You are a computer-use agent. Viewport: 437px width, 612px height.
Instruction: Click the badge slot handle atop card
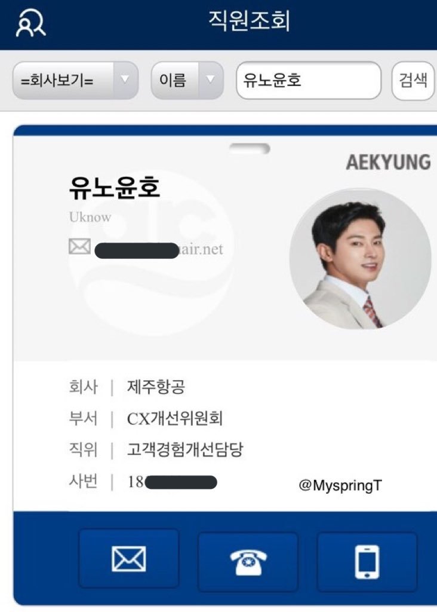tap(250, 148)
